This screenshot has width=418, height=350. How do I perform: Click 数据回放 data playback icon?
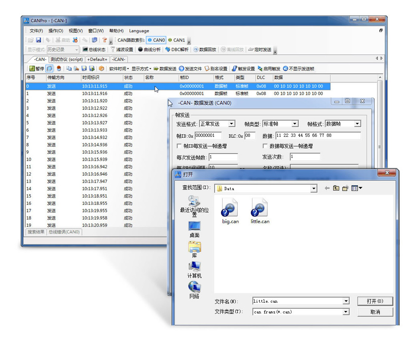[205, 50]
